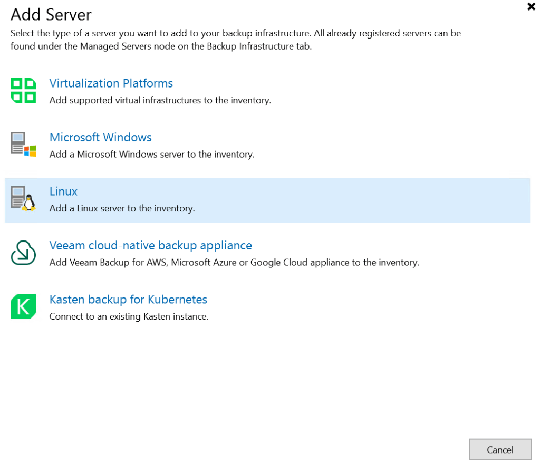Select Kasten backup for Kubernetes link
The image size is (540, 462).
(x=128, y=300)
